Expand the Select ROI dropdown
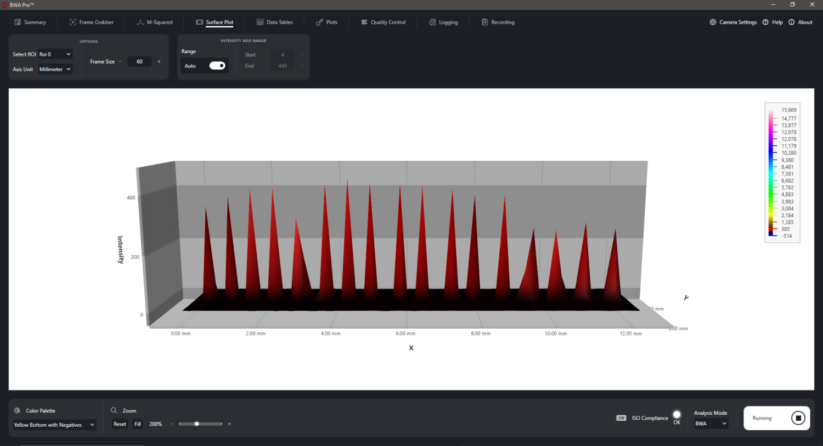This screenshot has width=823, height=446. click(x=55, y=54)
